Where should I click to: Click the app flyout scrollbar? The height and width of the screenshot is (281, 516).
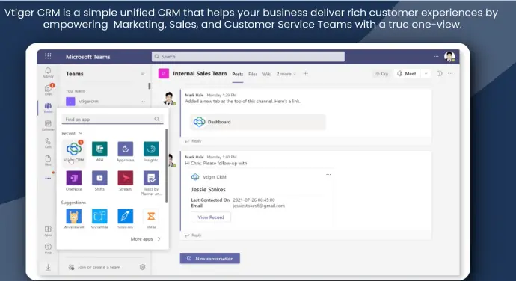167,165
